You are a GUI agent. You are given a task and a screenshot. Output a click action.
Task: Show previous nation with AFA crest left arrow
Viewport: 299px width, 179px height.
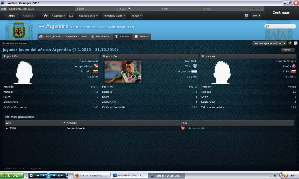[x=7, y=29]
